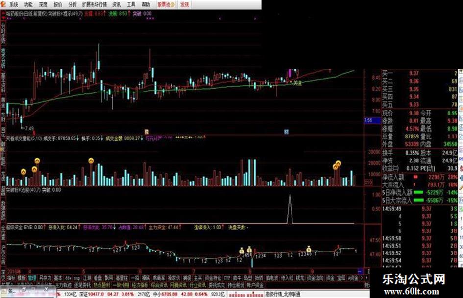The image size is (463, 298).
Task: Open 行业资讯 link
Action: pos(197,285)
